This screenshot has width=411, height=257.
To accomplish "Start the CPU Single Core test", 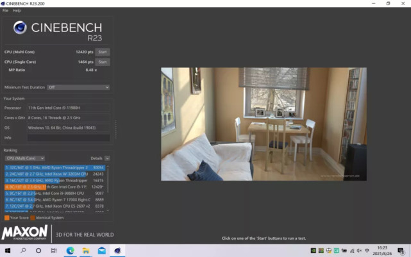I will tap(102, 62).
